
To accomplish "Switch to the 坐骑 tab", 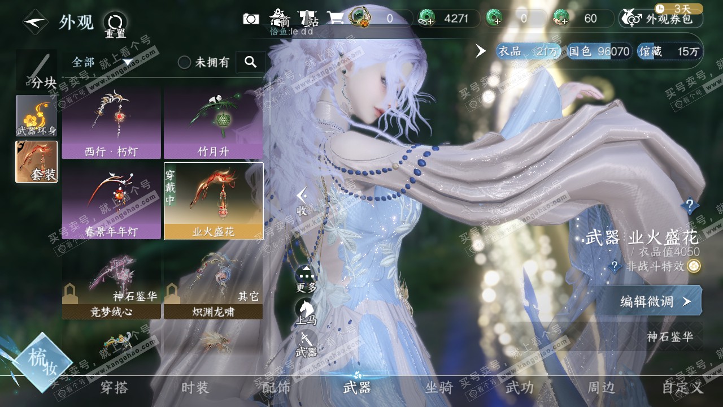I will click(x=439, y=387).
